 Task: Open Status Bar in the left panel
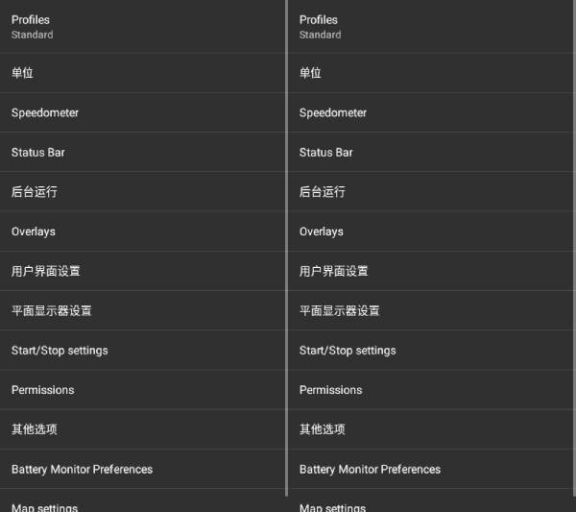[142, 152]
